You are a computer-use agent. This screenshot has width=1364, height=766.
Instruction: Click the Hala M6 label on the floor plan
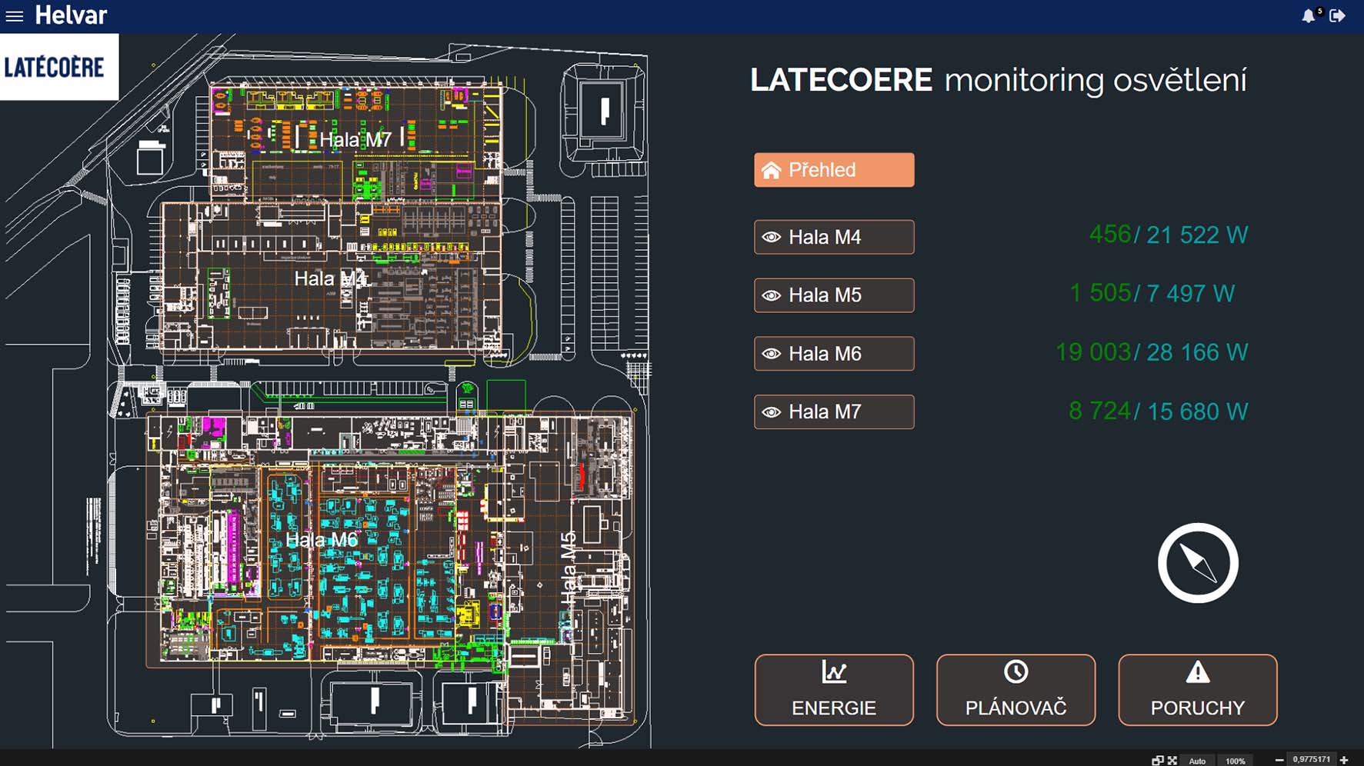coord(322,541)
